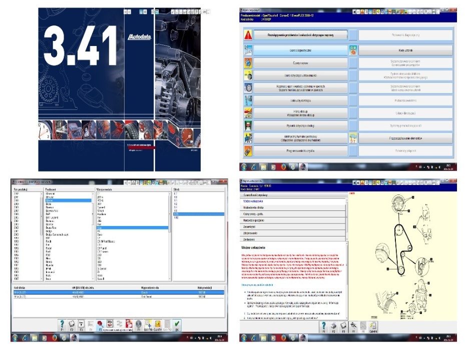Click the green vehicle lift icon in Opel menu
This screenshot has width=467, height=350.
click(x=248, y=125)
